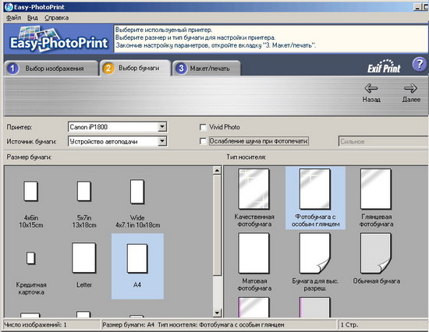Choose Качественная фотобумага media type icon
The image size is (429, 332).
[x=253, y=189]
